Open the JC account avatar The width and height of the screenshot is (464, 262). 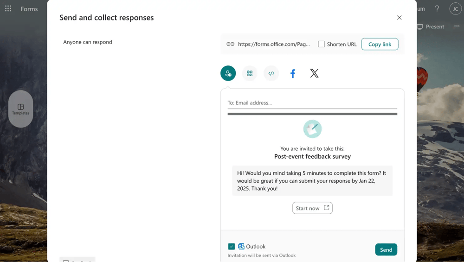[456, 9]
